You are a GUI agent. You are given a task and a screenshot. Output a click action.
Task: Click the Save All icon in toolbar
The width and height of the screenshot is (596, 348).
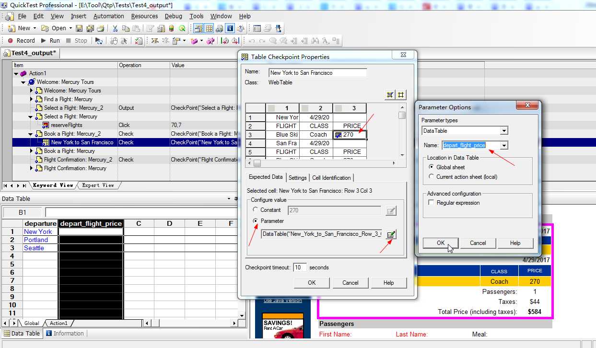pyautogui.click(x=90, y=28)
